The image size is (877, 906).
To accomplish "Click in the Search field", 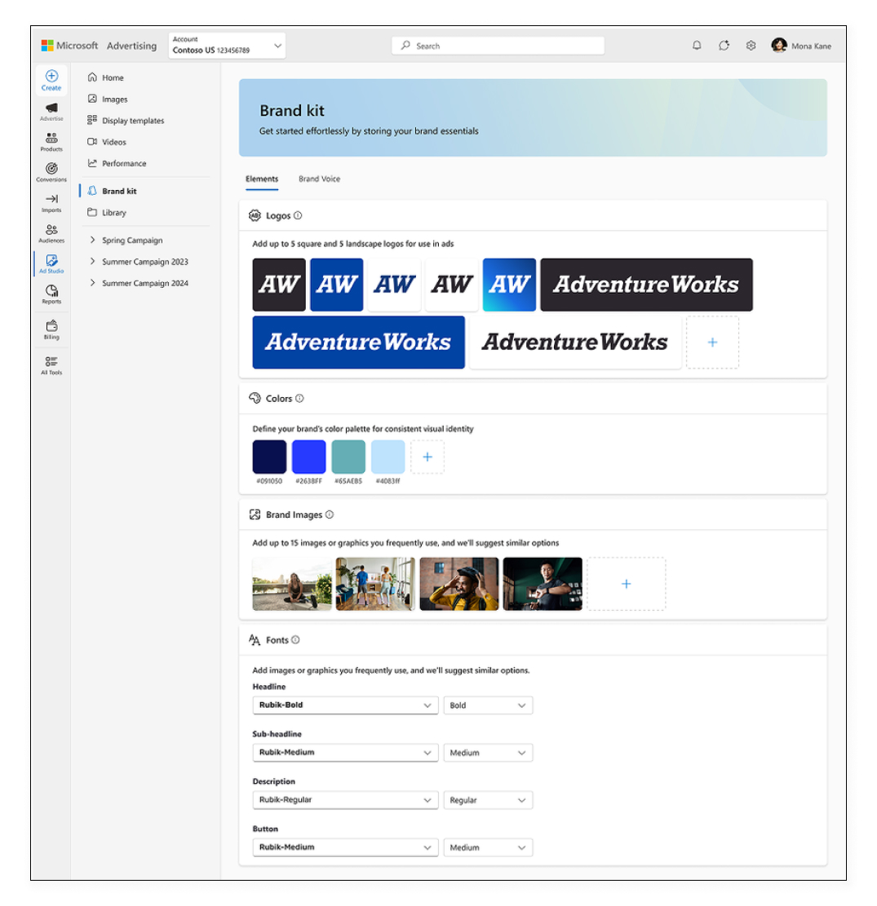I will [x=498, y=46].
